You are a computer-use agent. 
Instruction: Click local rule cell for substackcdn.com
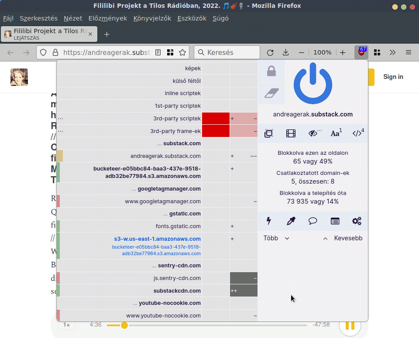point(244,290)
